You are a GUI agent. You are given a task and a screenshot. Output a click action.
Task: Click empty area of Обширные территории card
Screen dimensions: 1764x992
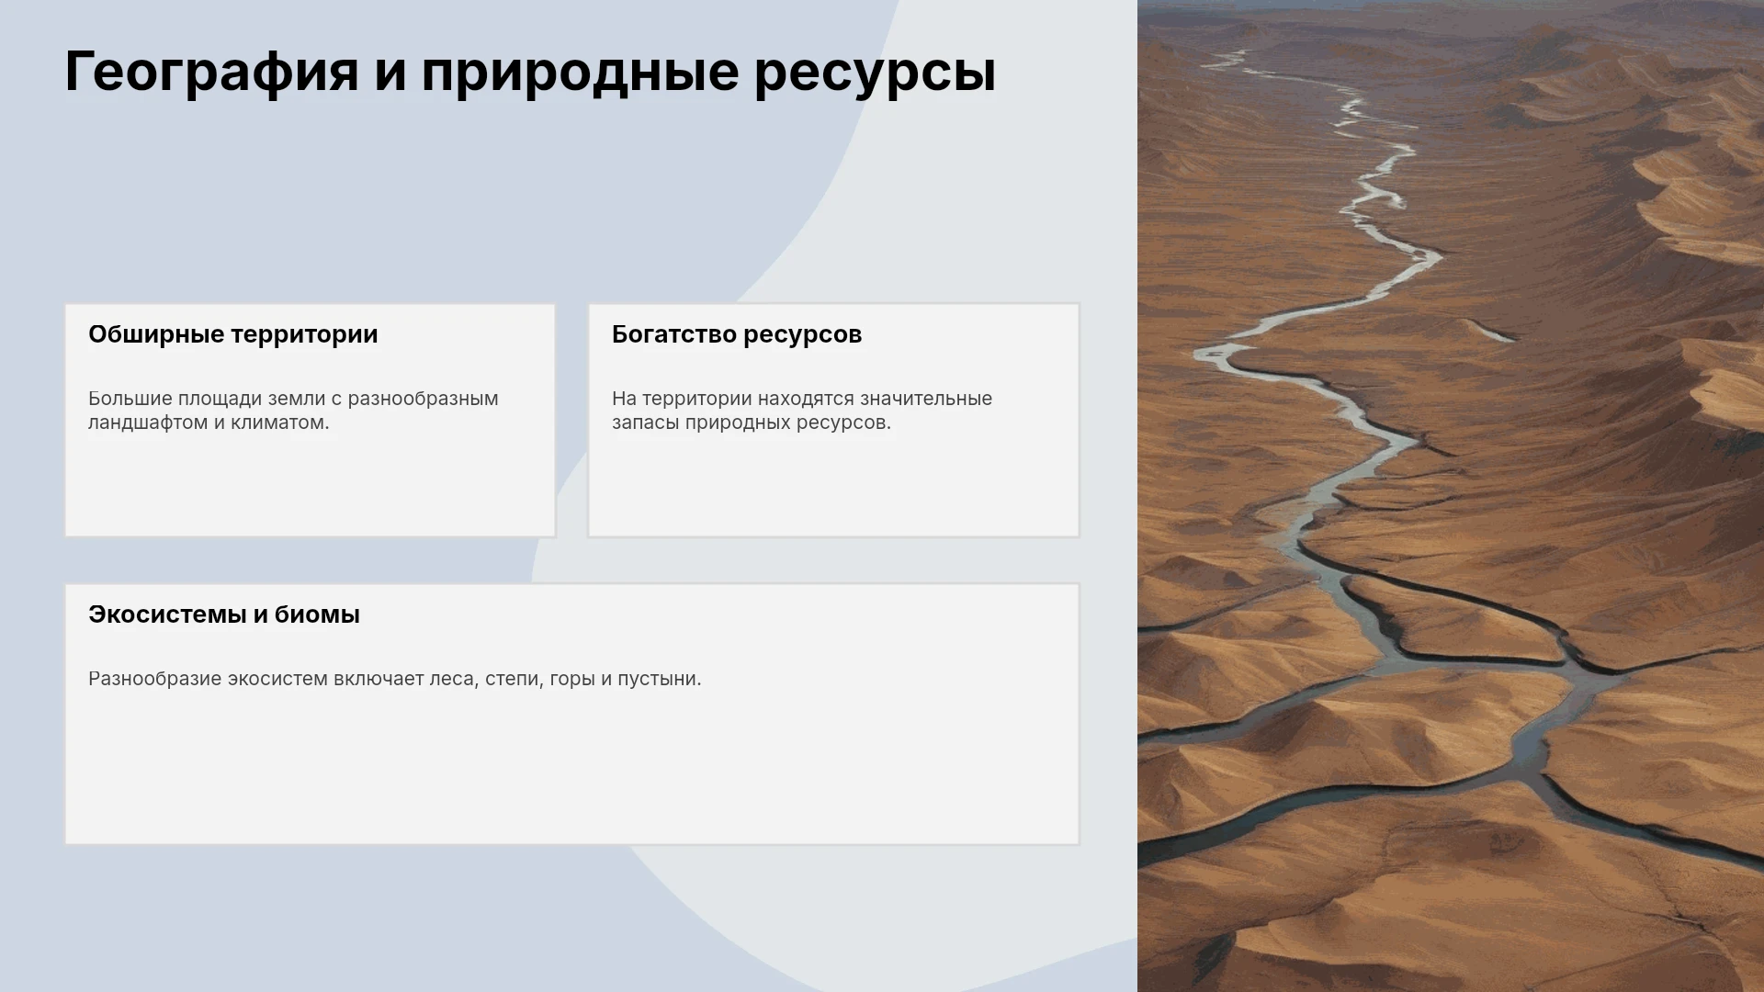click(x=310, y=487)
